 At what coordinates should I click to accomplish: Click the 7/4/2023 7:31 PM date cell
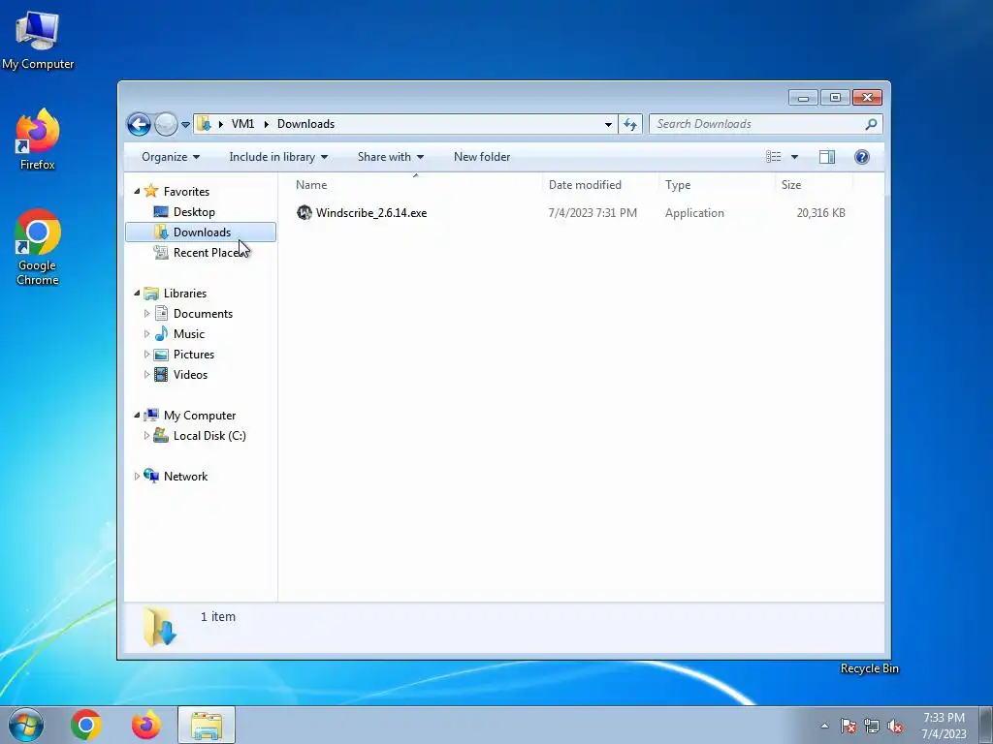point(593,212)
